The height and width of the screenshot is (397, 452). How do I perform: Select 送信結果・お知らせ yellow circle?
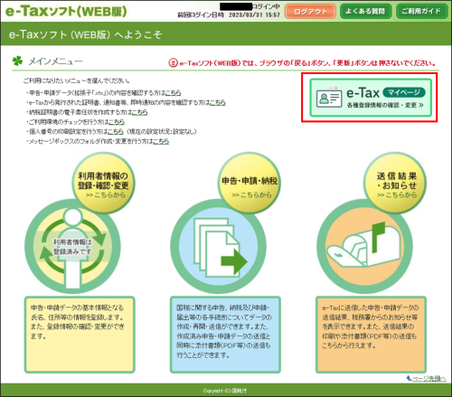[x=395, y=183]
